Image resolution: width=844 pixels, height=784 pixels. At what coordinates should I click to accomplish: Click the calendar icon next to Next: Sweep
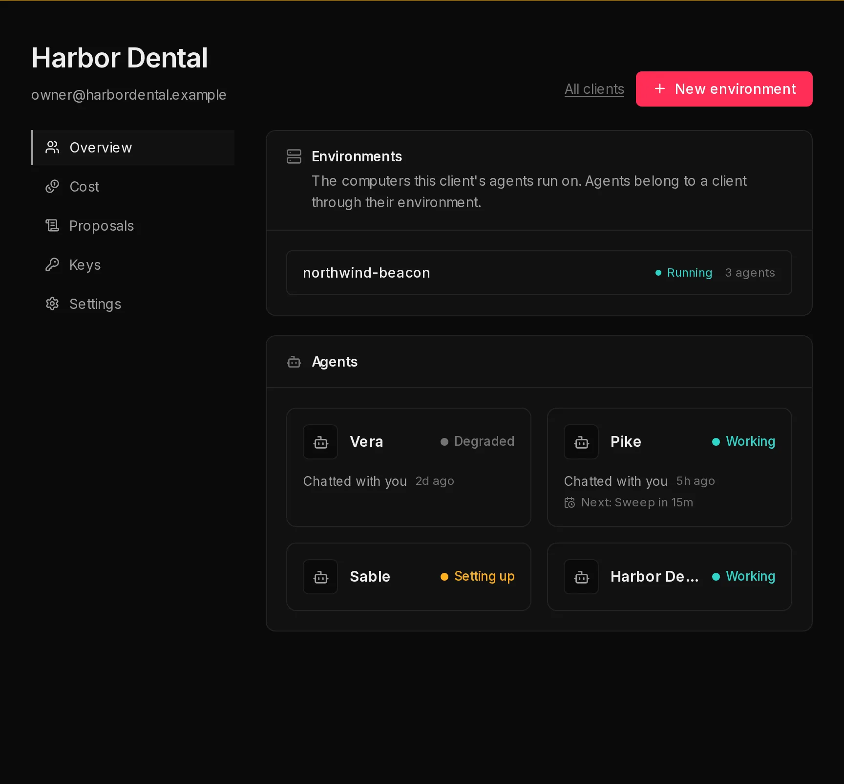point(570,502)
